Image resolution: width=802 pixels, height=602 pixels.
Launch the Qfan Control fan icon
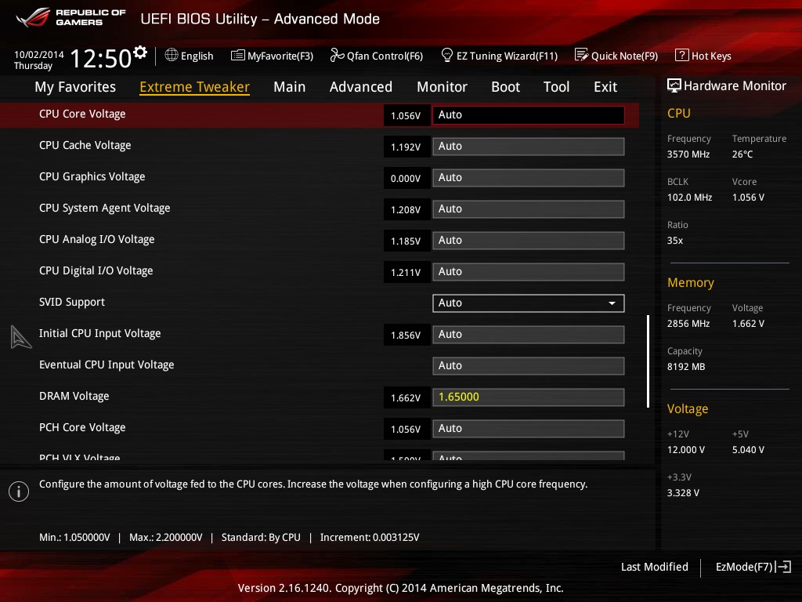click(337, 55)
